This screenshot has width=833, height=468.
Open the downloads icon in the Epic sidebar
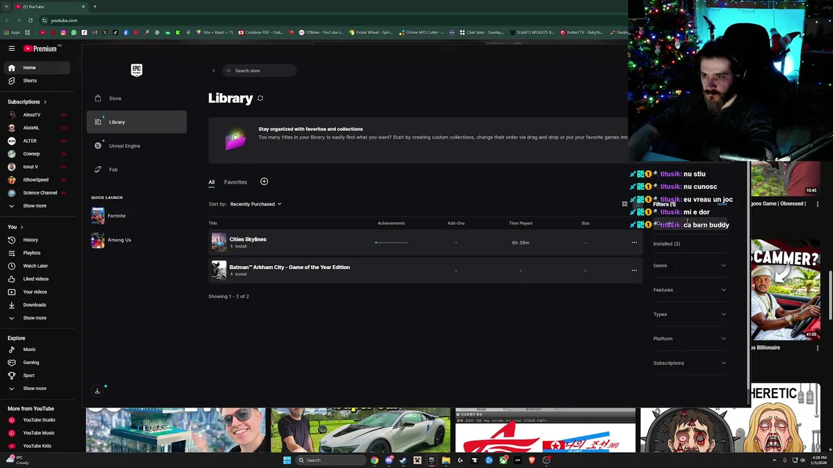coord(97,391)
